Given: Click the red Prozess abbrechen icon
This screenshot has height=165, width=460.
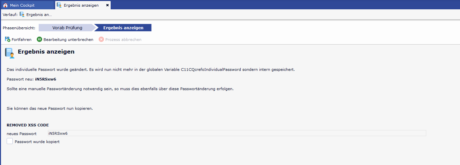Looking at the screenshot, I should click(101, 40).
